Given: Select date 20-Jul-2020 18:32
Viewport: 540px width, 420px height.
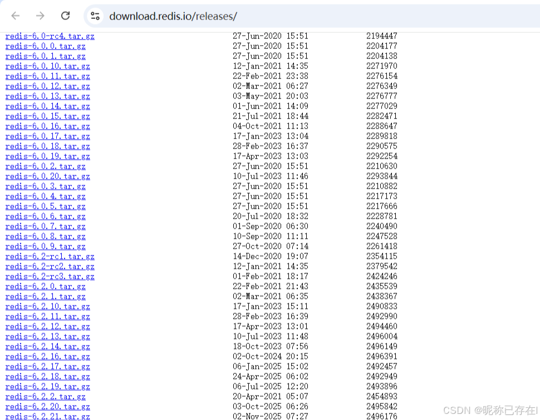Looking at the screenshot, I should click(271, 216).
